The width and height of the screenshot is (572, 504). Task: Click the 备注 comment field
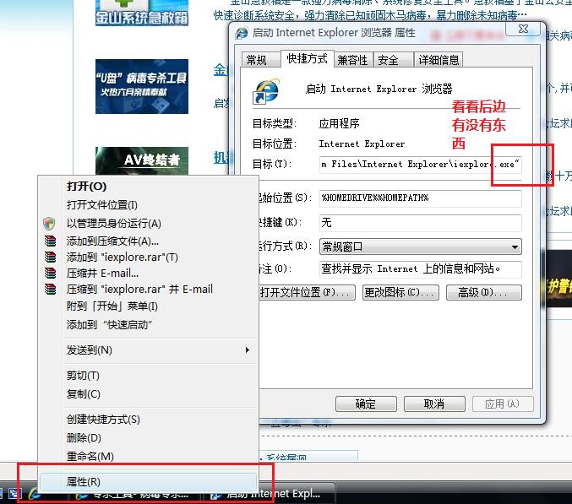420,269
